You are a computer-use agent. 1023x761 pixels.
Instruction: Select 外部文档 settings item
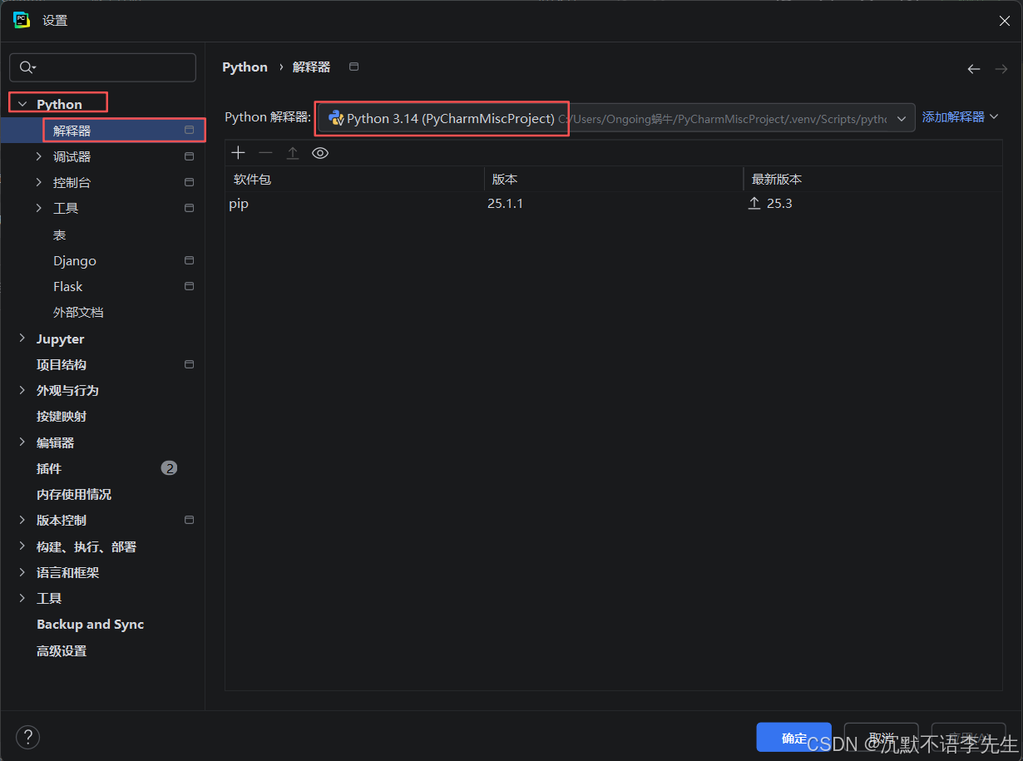pyautogui.click(x=78, y=312)
